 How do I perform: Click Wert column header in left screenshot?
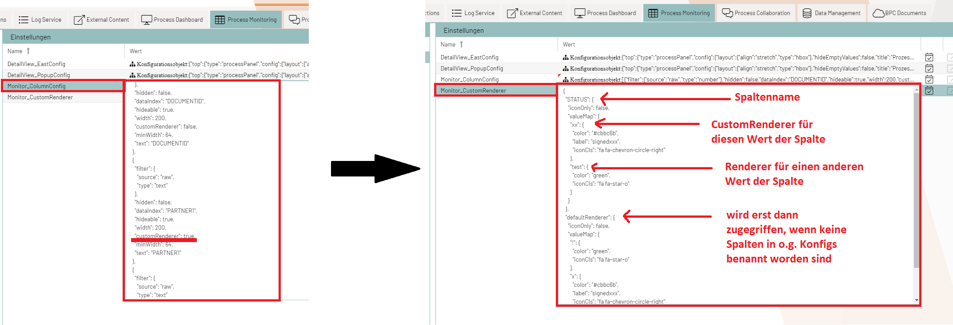click(x=136, y=51)
